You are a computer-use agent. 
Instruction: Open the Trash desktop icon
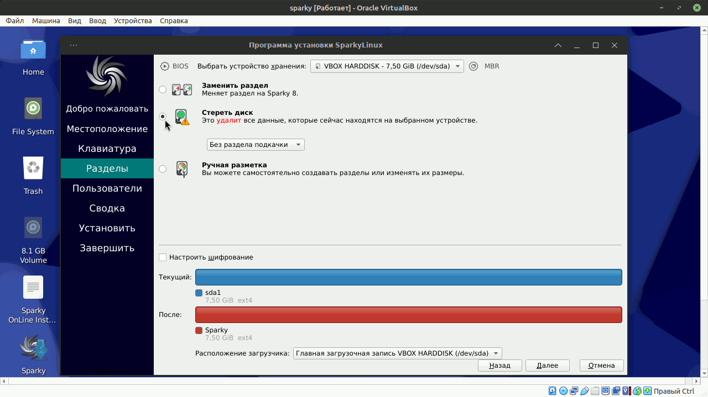33,168
